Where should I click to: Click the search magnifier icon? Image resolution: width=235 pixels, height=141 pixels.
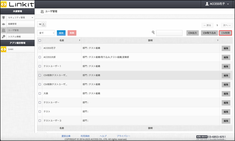tap(153, 32)
